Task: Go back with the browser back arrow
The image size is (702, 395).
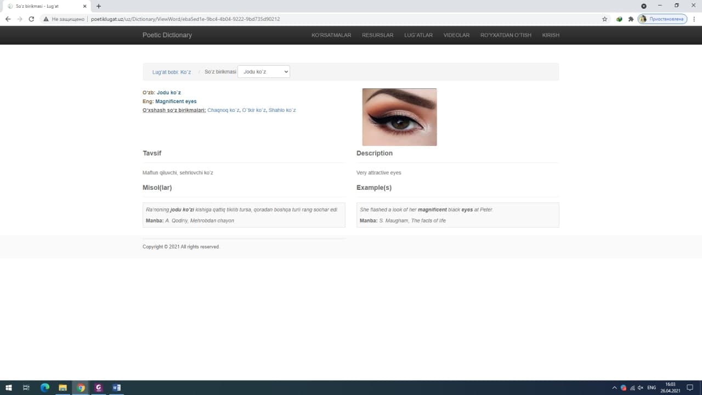Action: [x=8, y=19]
